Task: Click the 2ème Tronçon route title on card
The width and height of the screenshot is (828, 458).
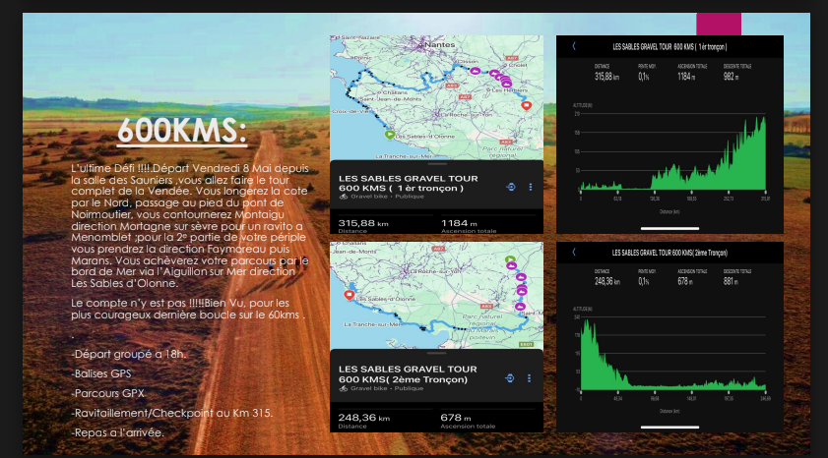Action: click(x=407, y=374)
